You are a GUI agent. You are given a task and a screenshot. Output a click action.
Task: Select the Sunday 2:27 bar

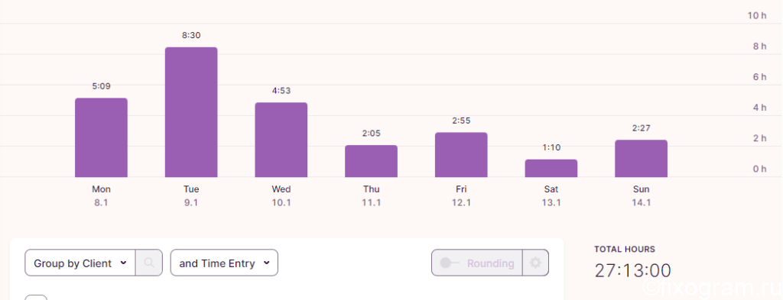[642, 159]
